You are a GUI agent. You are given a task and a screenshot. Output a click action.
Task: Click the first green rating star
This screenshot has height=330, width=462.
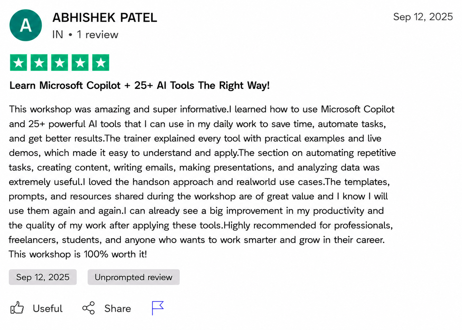pos(18,63)
